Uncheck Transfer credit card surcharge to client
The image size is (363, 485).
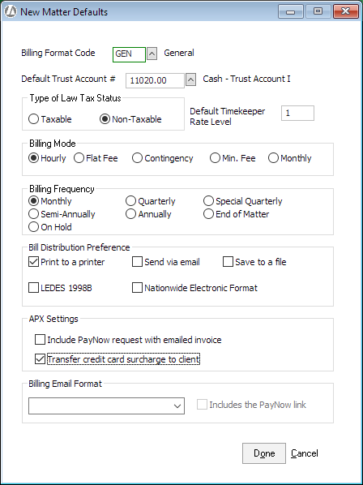(40, 359)
